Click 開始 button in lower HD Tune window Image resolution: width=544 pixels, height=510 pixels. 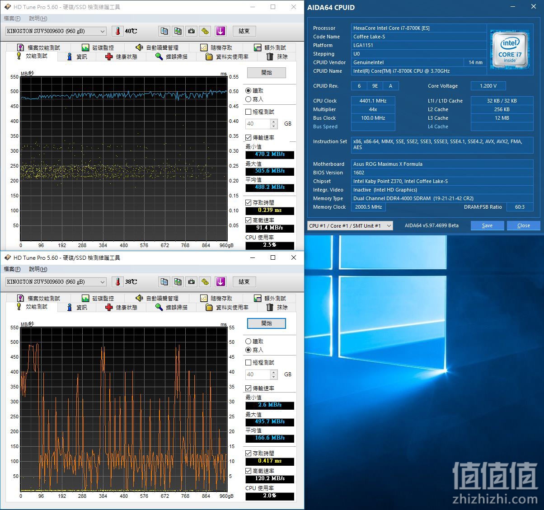267,323
